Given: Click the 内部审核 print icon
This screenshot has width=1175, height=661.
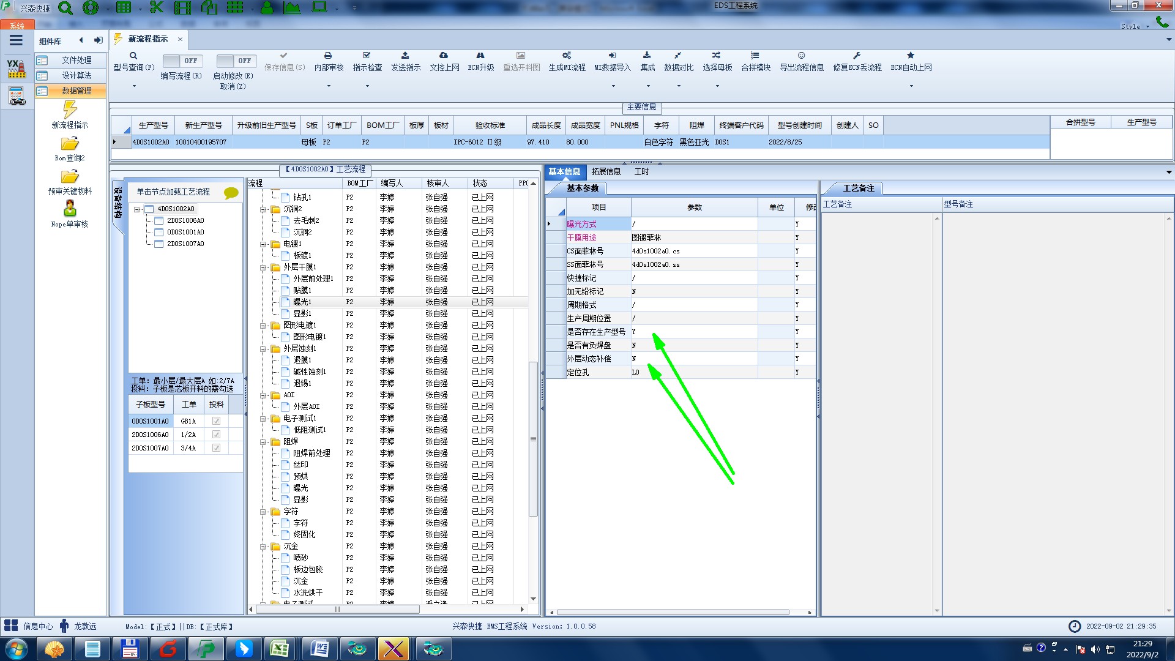Looking at the screenshot, I should tap(328, 56).
